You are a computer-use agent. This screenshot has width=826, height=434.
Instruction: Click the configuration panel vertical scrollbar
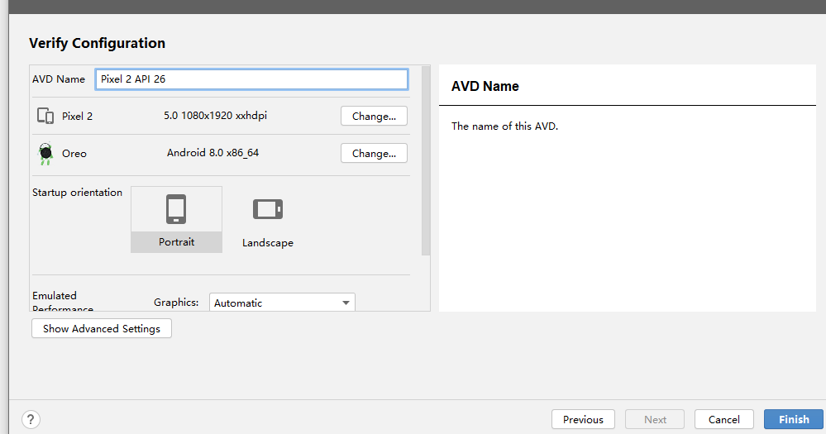[x=426, y=160]
